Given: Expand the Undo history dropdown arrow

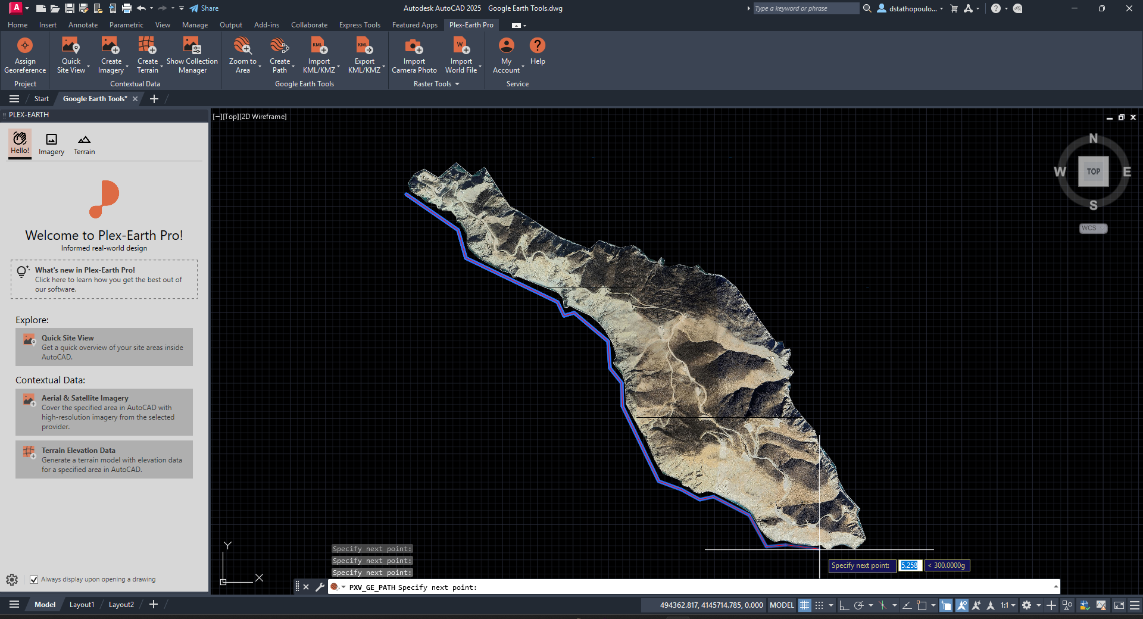Looking at the screenshot, I should coord(152,8).
